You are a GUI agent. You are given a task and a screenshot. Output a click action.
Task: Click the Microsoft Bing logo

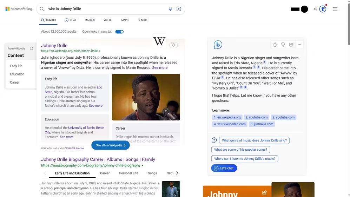[19, 9]
